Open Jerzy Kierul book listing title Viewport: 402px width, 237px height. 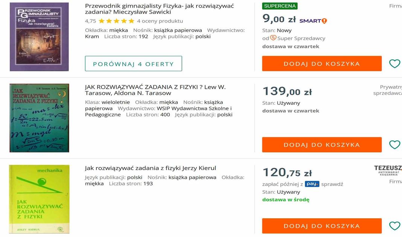pyautogui.click(x=151, y=168)
